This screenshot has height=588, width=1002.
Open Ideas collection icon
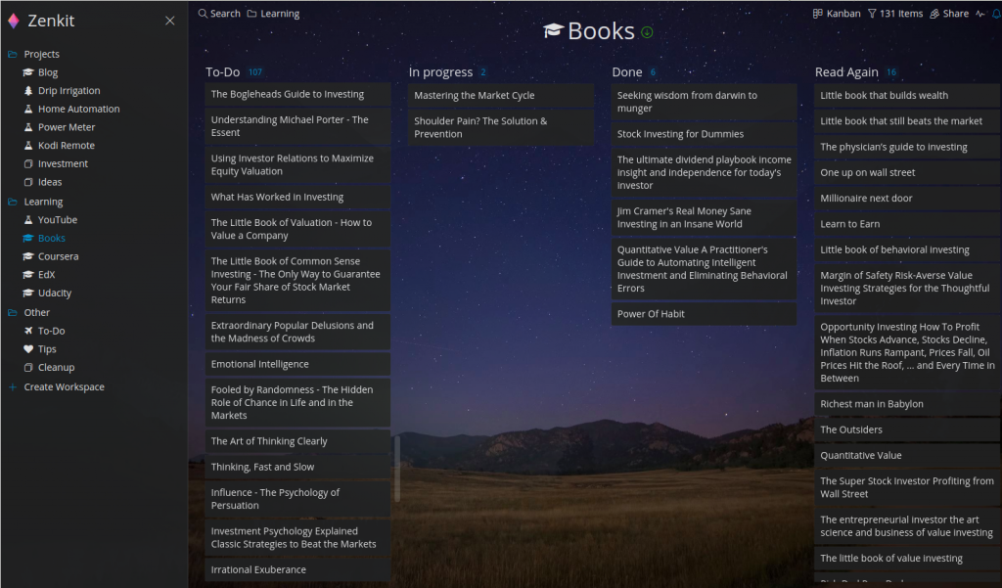(x=28, y=182)
